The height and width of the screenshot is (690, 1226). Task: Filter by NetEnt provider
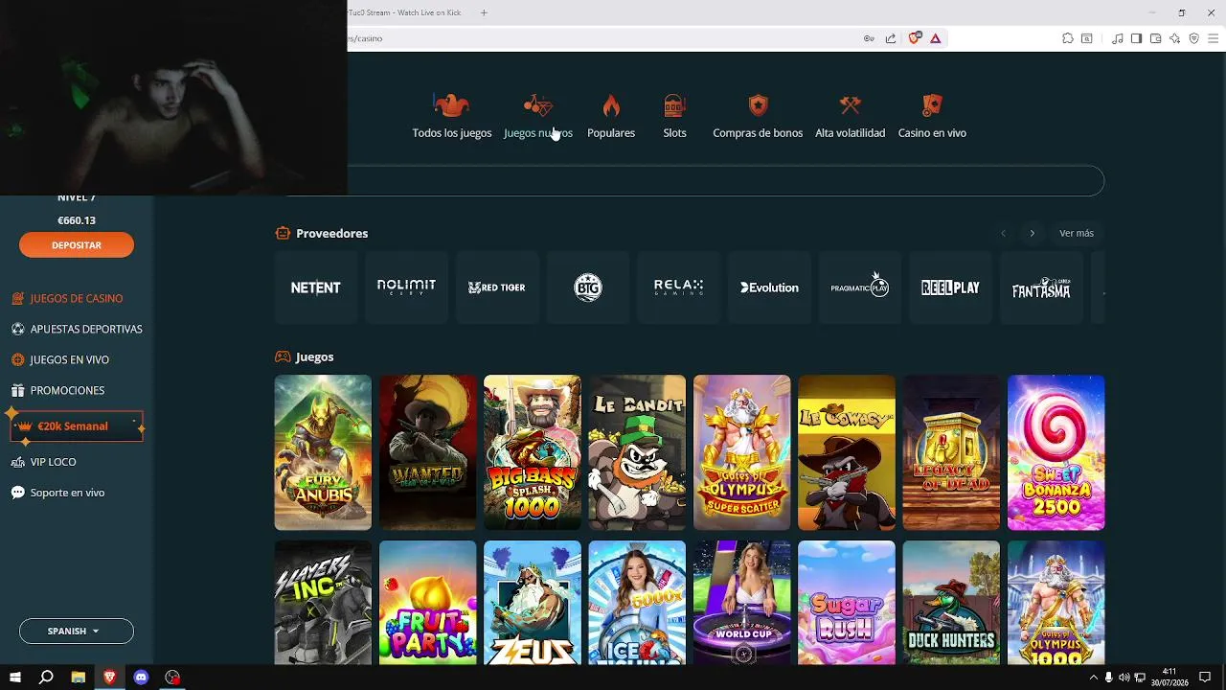316,287
